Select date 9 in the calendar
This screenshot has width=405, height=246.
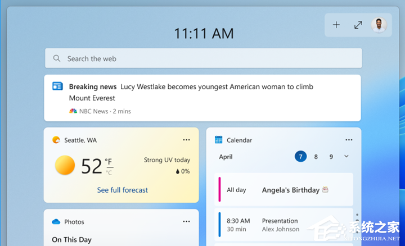point(331,157)
